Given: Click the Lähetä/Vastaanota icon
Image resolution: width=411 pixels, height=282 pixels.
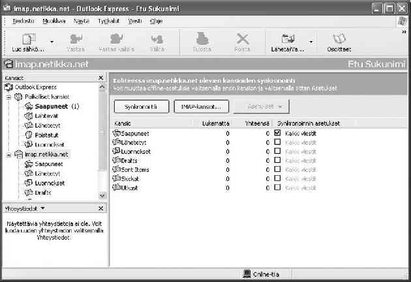Looking at the screenshot, I should point(288,39).
